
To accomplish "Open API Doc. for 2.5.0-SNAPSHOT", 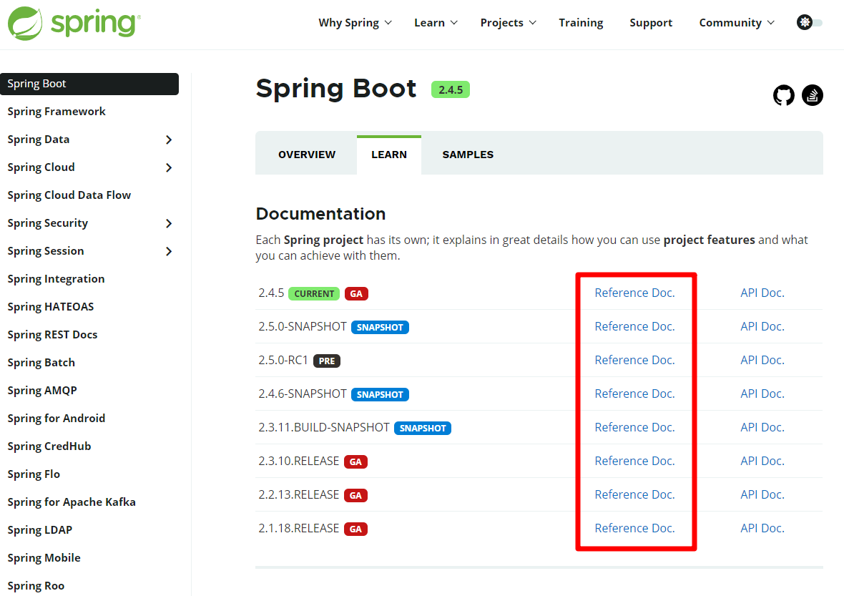I will pos(762,327).
